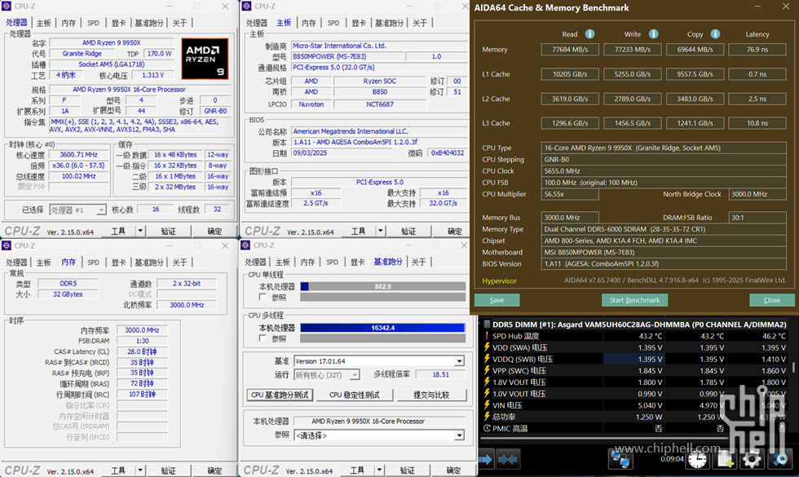Open the 显卡 tab in the memory CPU-Z window

(118, 262)
